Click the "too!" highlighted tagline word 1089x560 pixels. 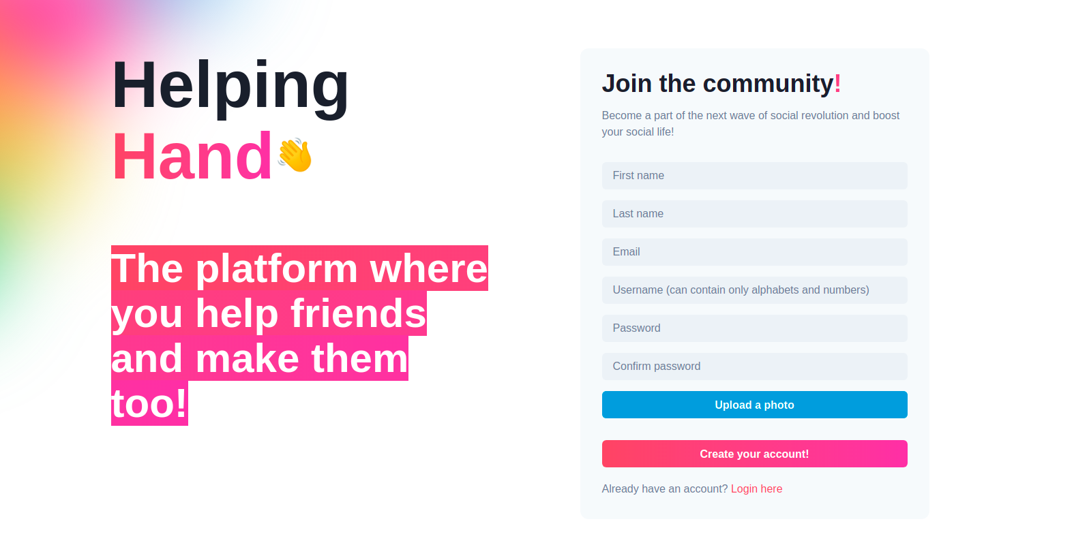149,403
